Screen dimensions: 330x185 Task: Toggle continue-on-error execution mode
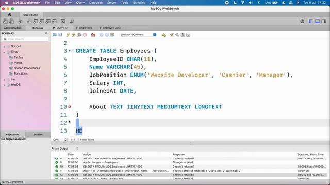[93, 35]
